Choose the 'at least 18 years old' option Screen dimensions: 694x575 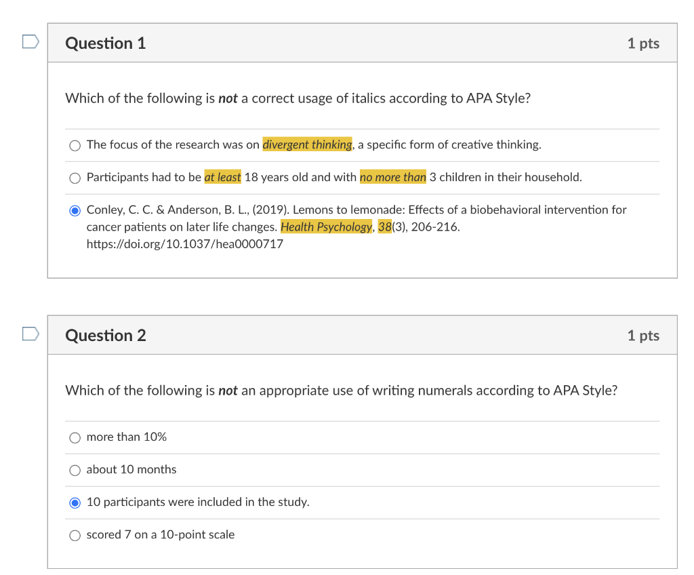(75, 178)
